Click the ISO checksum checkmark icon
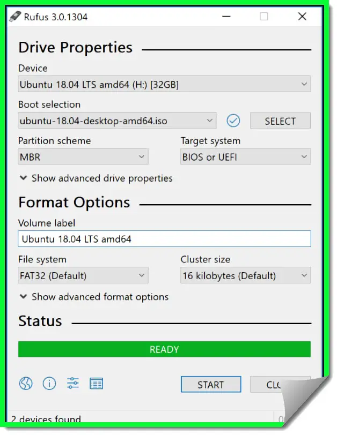 [233, 121]
